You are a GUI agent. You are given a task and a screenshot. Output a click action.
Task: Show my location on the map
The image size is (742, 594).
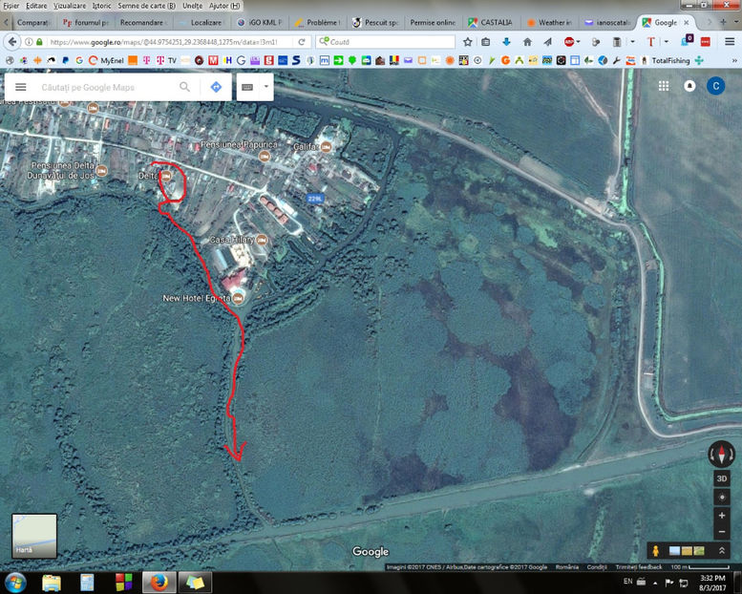click(722, 497)
